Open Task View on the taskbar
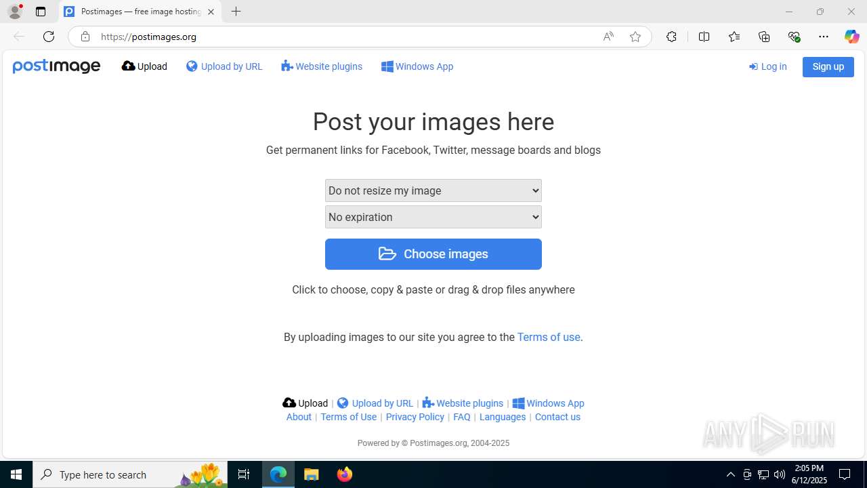Screen dimensions: 867x488 (x=244, y=474)
